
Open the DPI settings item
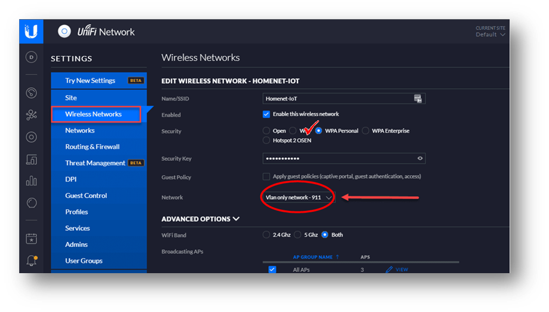99,179
